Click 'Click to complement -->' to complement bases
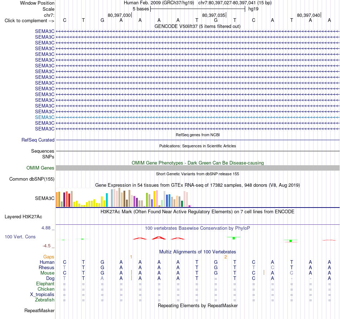The width and height of the screenshot is (340, 319). pyautogui.click(x=29, y=21)
